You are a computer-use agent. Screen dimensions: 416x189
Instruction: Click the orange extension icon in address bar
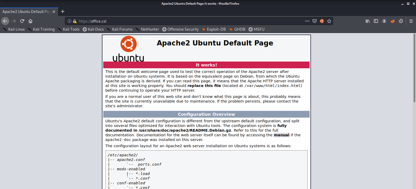coord(322,21)
